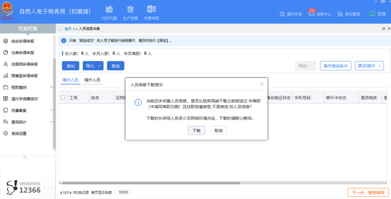The height and width of the screenshot is (199, 391).
Task: Expand 优惠备案 menu chevron
Action: click(51, 110)
